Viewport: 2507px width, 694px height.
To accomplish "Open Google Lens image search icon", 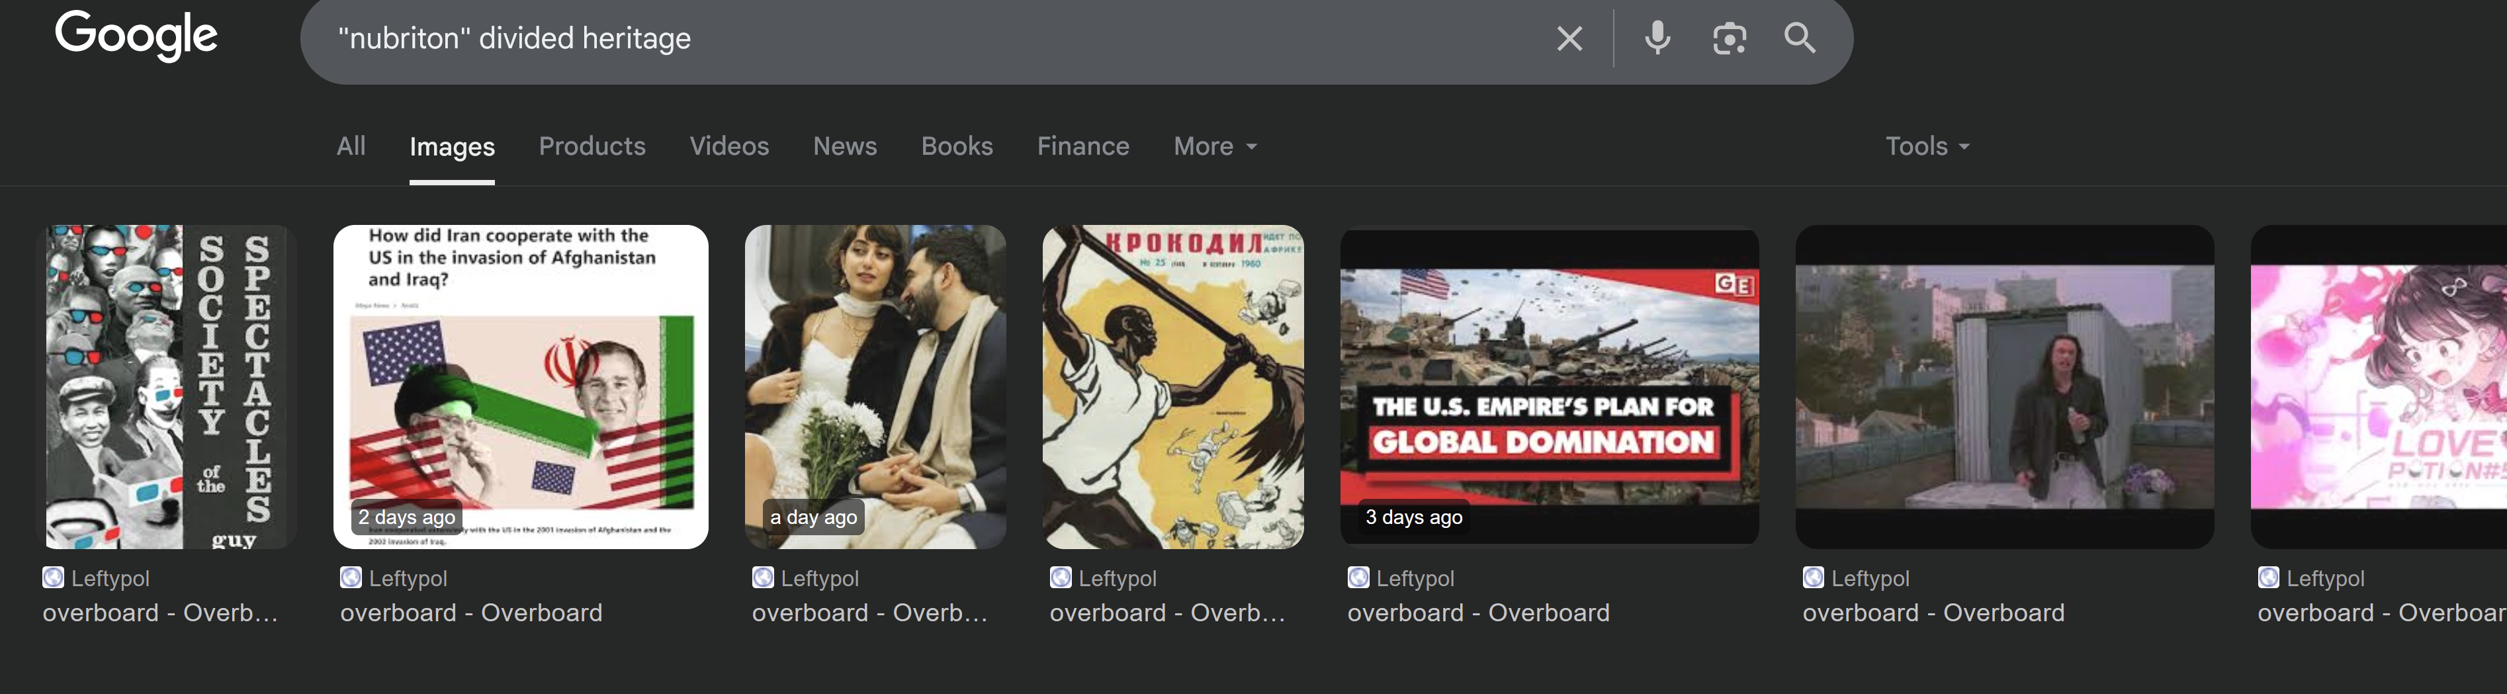I will click(x=1730, y=39).
